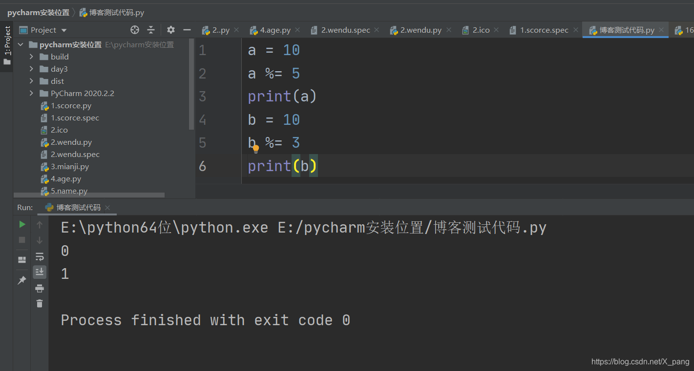Click the Down the Stack Trace arrow
Viewport: 694px width, 371px height.
[40, 240]
